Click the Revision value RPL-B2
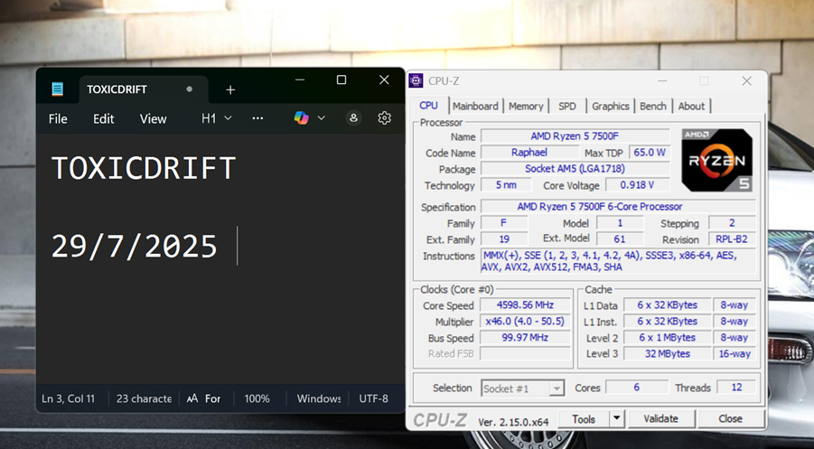Viewport: 814px width, 449px height. [732, 239]
